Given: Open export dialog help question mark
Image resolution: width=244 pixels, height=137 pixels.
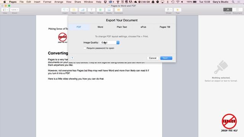Looking at the screenshot, I should (x=72, y=58).
